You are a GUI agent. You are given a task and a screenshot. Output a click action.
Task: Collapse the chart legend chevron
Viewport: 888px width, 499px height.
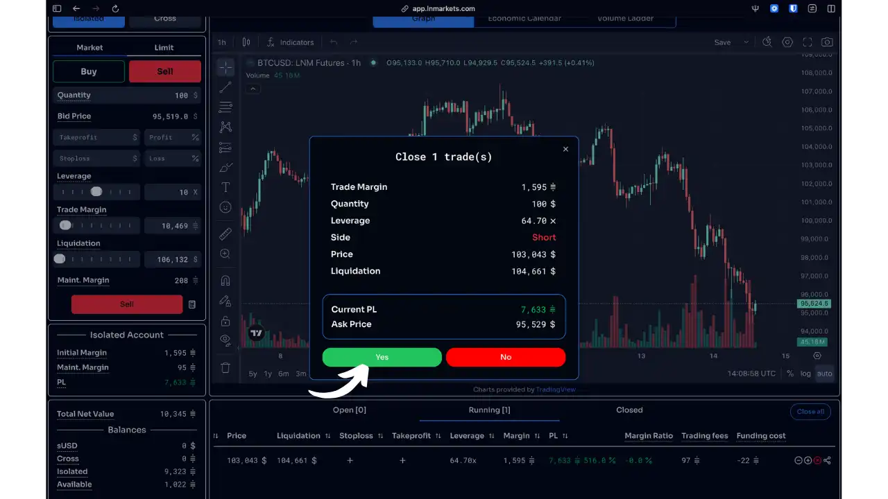pyautogui.click(x=253, y=89)
